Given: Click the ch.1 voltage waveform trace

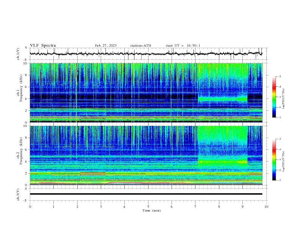Looking at the screenshot, I should click(146, 54).
